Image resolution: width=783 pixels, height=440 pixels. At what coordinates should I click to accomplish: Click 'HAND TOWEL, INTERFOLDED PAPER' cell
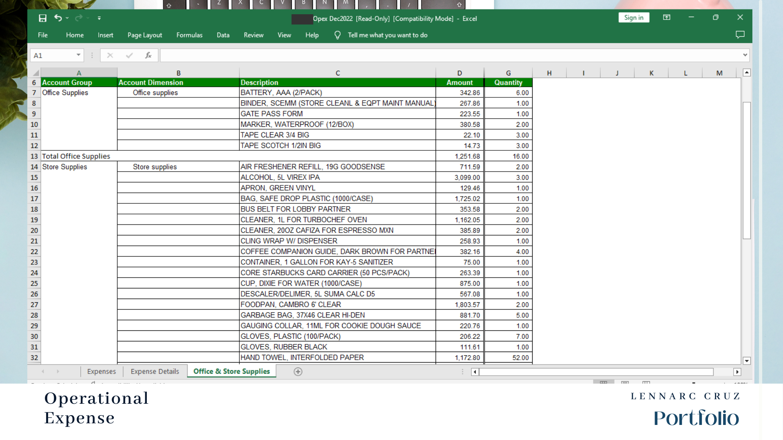[338, 358]
